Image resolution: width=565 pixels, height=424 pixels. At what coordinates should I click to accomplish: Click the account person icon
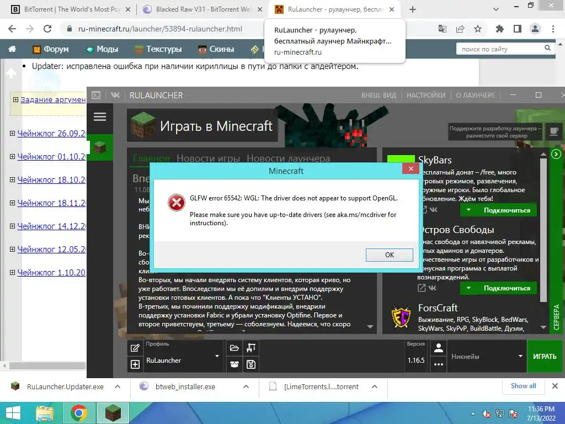(439, 348)
